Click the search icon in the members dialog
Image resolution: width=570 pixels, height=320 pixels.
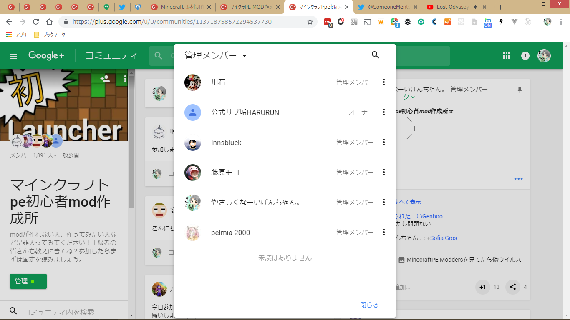pyautogui.click(x=375, y=55)
